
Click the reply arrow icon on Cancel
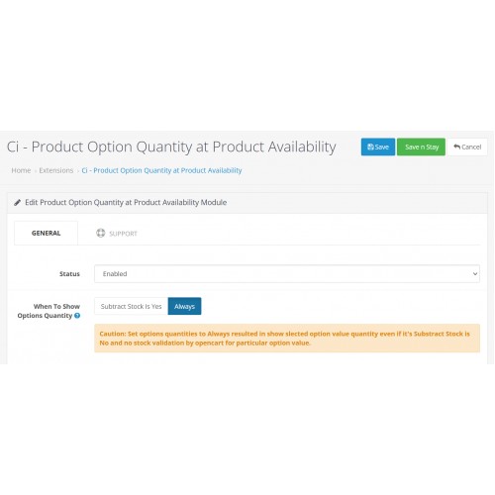tap(456, 147)
